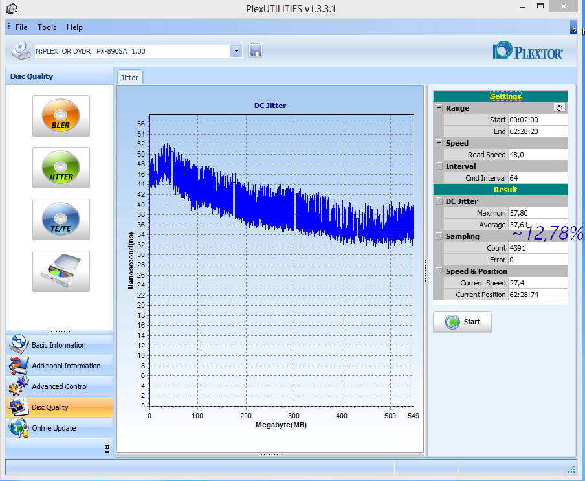
Task: Click the @ button in Range header
Action: coord(559,108)
